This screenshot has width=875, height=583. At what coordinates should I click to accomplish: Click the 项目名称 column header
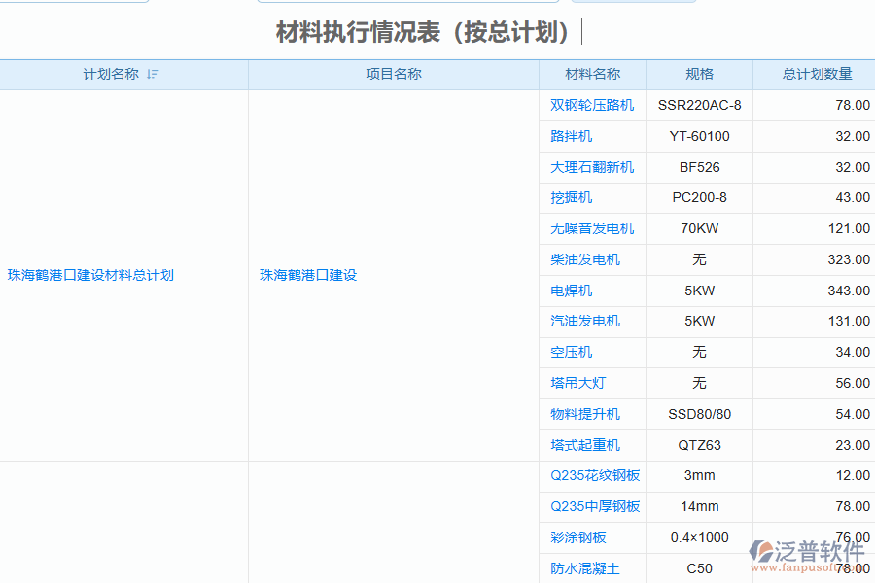point(393,74)
